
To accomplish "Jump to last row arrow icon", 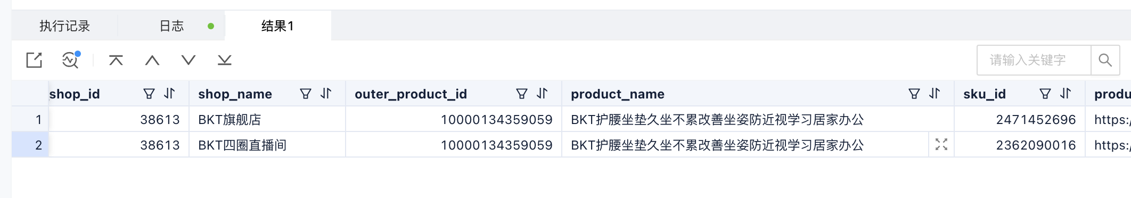I will [225, 60].
